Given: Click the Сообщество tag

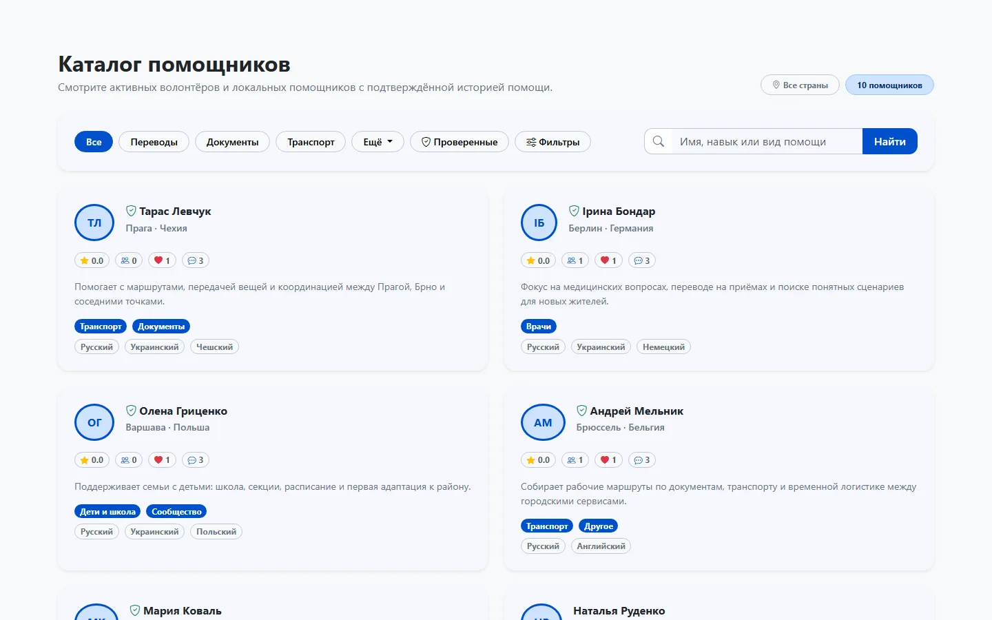Looking at the screenshot, I should click(176, 511).
